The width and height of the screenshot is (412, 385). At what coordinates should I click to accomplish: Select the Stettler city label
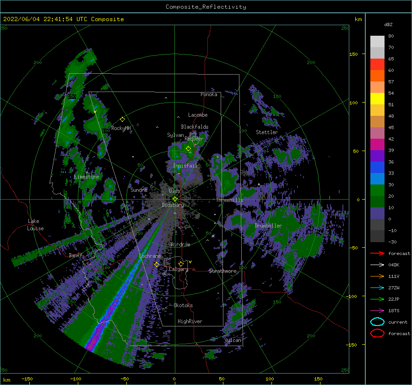coord(267,132)
